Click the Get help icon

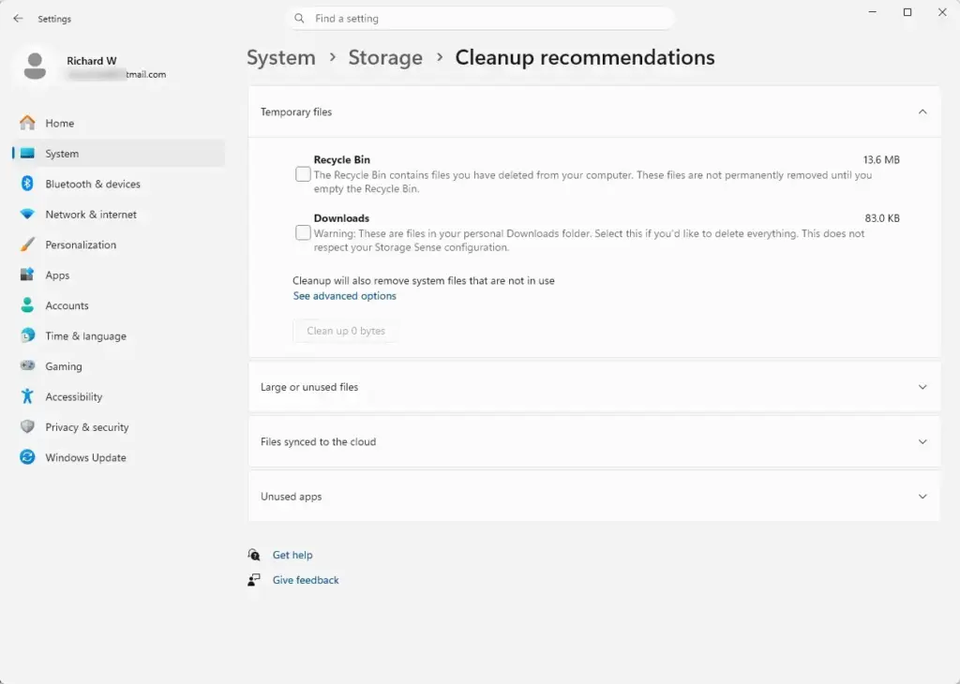click(254, 555)
